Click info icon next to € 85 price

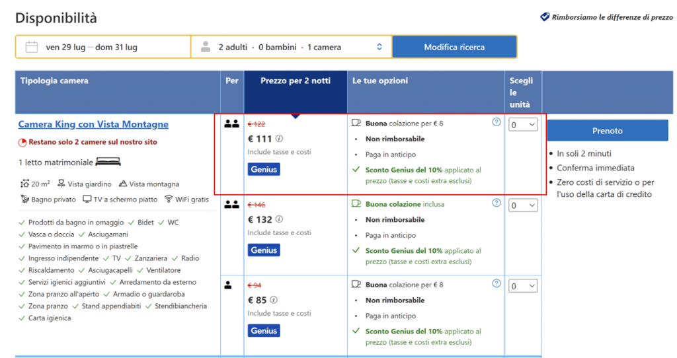pyautogui.click(x=274, y=300)
